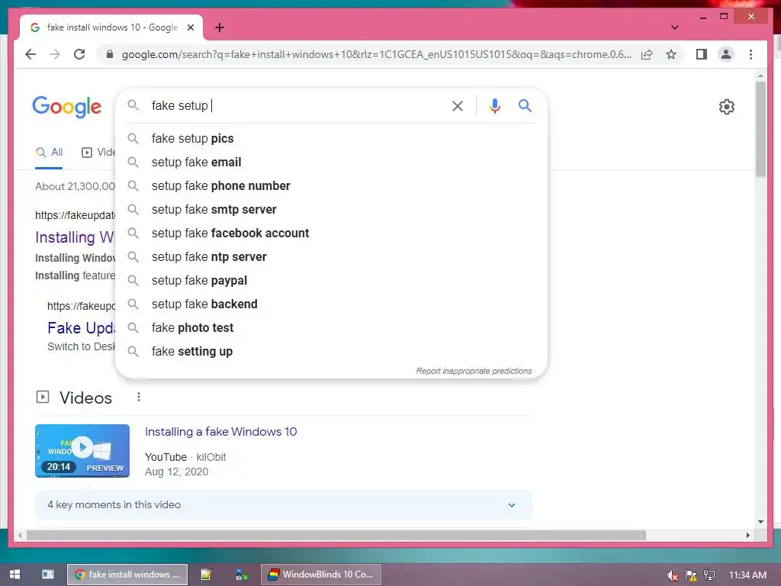Open Videos section three-dot options
This screenshot has width=781, height=586.
[x=139, y=397]
